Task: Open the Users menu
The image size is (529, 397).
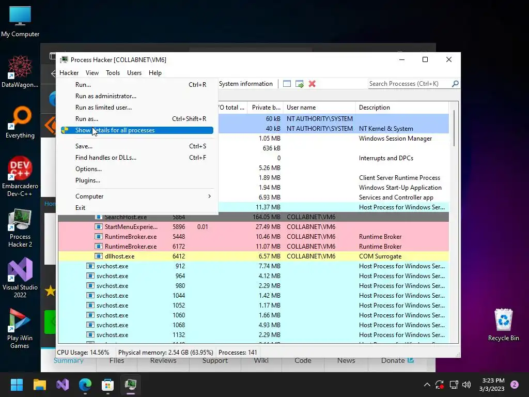Action: (134, 73)
